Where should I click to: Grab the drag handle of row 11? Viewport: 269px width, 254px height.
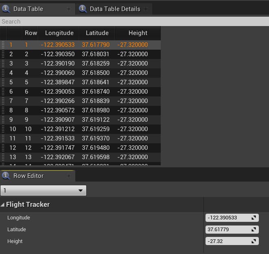tap(3, 138)
